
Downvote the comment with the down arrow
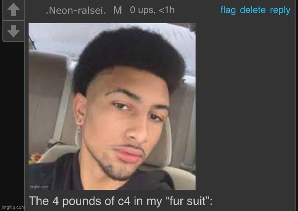[13, 31]
